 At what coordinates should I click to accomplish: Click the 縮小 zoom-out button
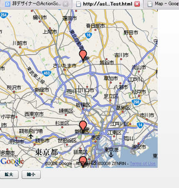tap(31, 174)
